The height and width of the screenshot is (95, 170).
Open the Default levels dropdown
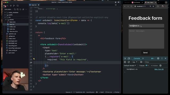pos(130,65)
